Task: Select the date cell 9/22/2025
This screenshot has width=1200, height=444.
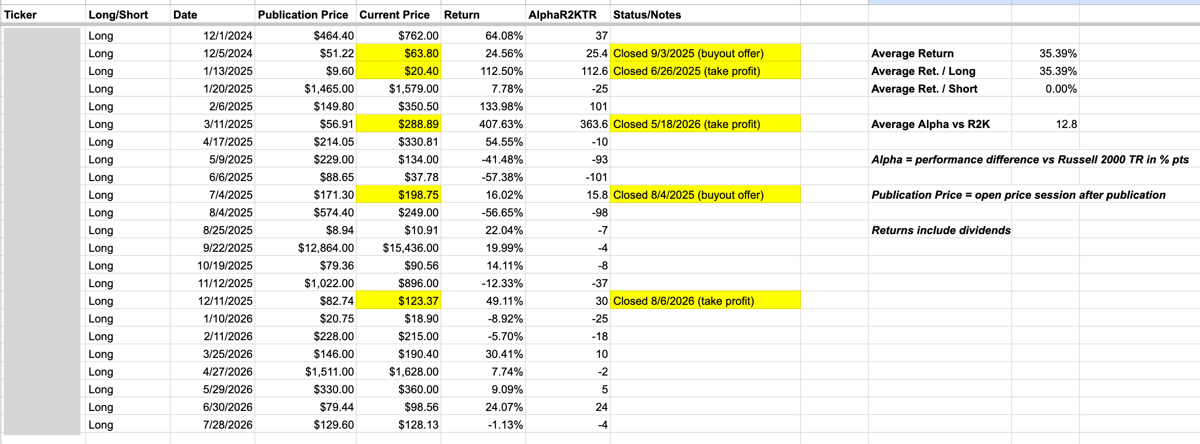Action: (x=213, y=248)
